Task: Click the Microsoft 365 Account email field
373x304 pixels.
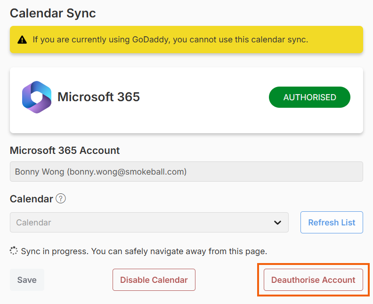Action: 186,172
